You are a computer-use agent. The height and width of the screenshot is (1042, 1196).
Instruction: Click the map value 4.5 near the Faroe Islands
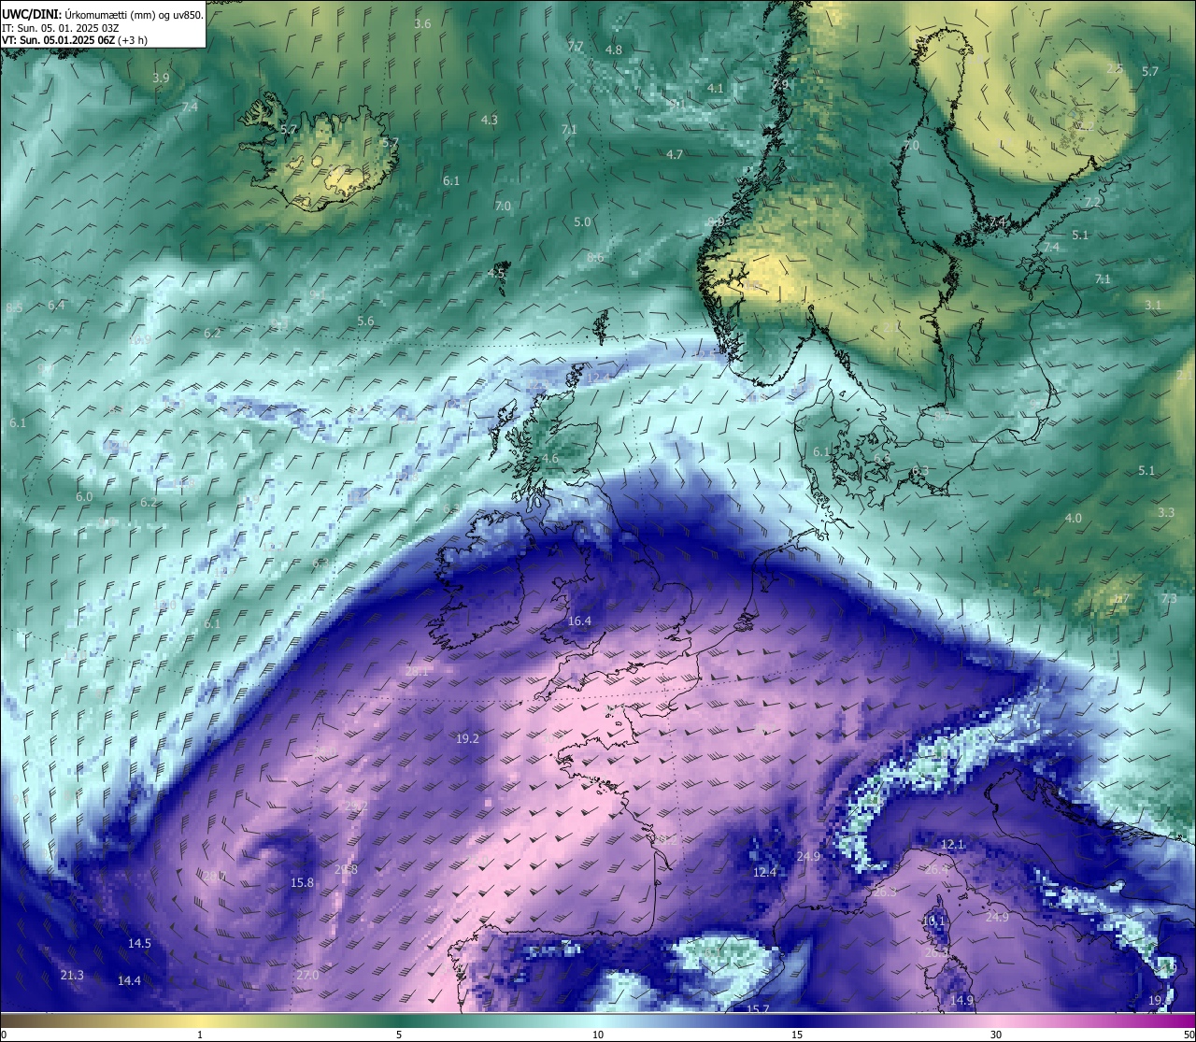tap(496, 274)
